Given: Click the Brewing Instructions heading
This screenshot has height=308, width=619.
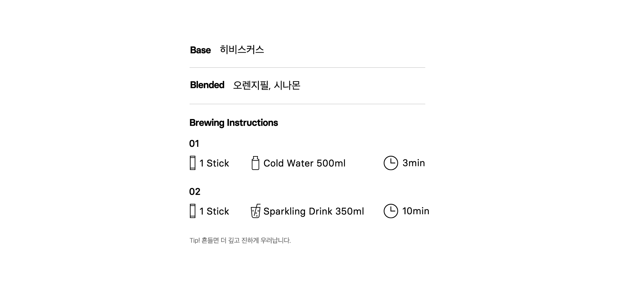Looking at the screenshot, I should pyautogui.click(x=233, y=123).
